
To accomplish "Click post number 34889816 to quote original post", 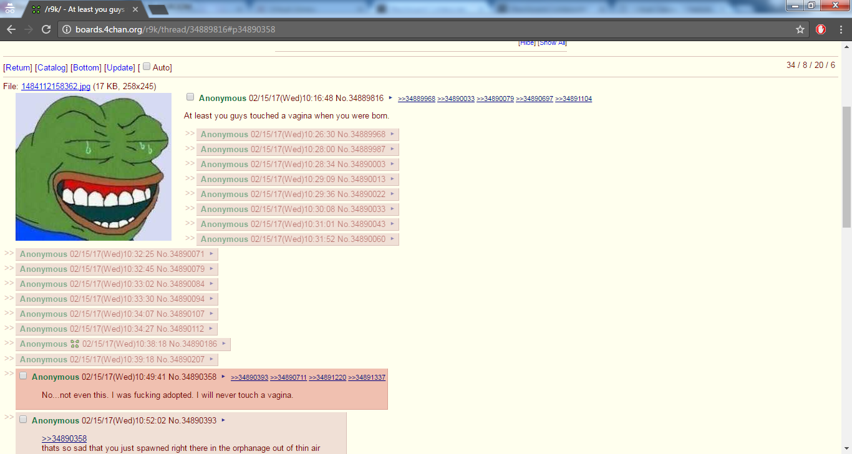I will pyautogui.click(x=365, y=98).
